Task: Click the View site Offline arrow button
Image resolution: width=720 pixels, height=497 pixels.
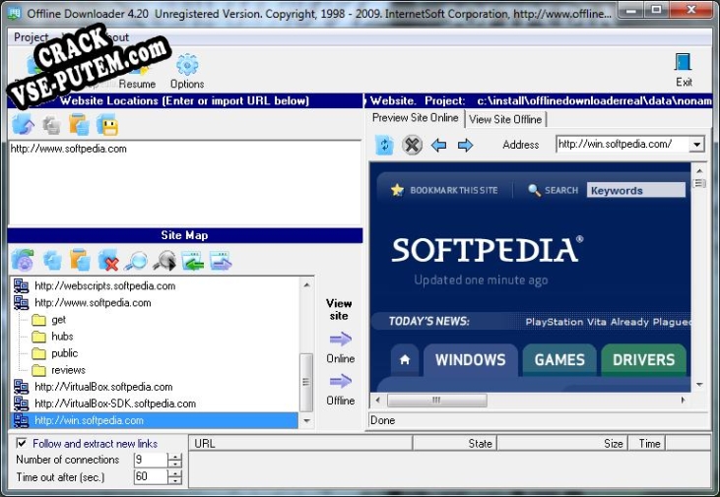Action: (341, 382)
